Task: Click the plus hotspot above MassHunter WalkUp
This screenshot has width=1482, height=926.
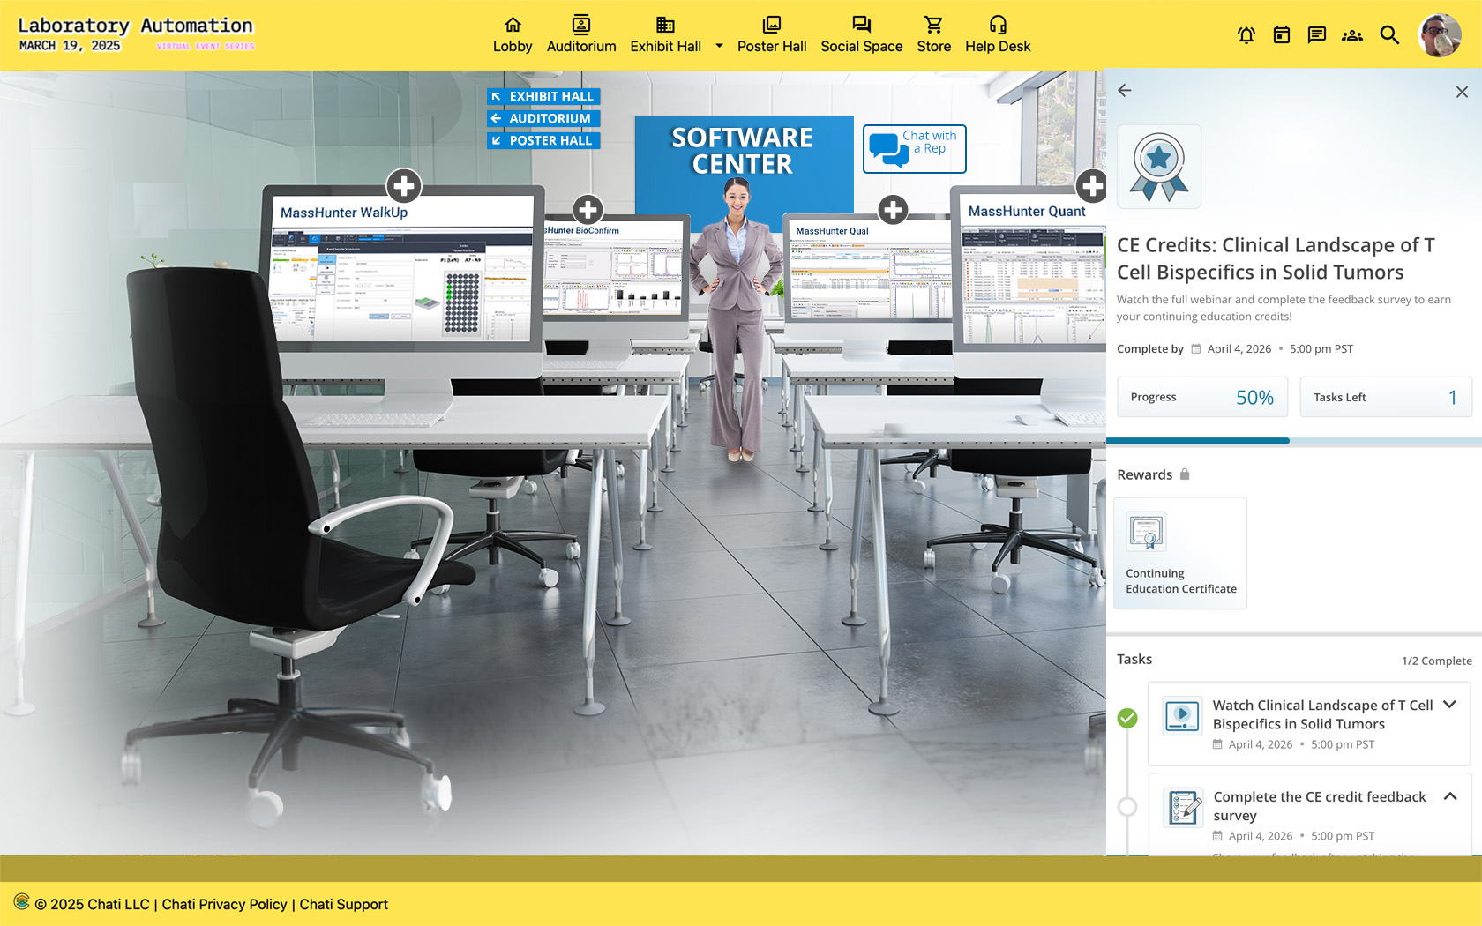Action: click(x=404, y=186)
